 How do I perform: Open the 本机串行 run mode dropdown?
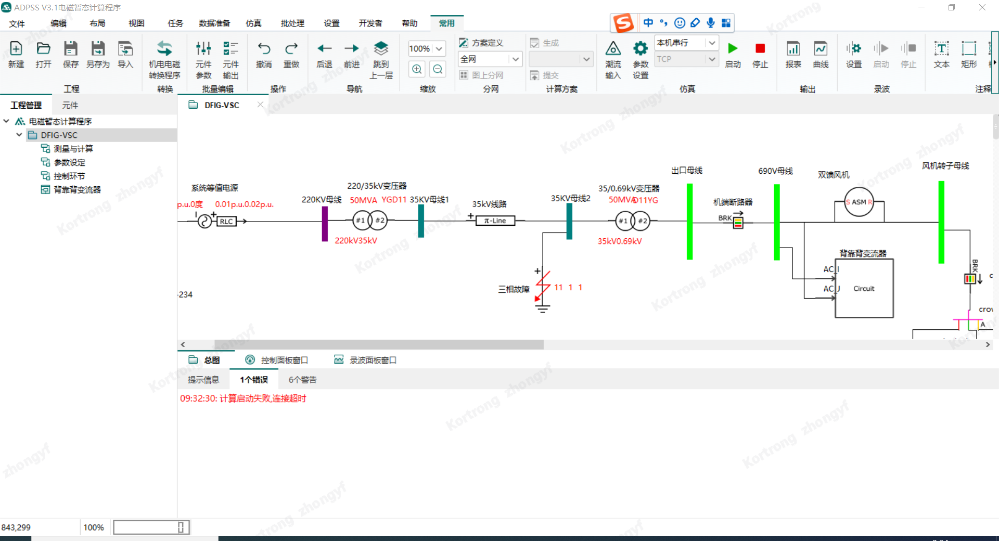(x=712, y=43)
